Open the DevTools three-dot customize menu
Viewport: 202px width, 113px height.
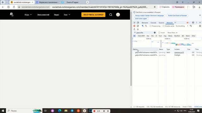click(197, 23)
